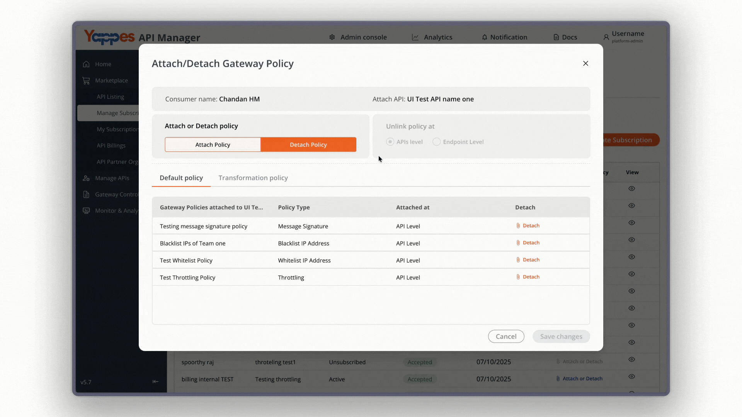The width and height of the screenshot is (742, 417).
Task: Open the Notification bell icon
Action: [485, 37]
